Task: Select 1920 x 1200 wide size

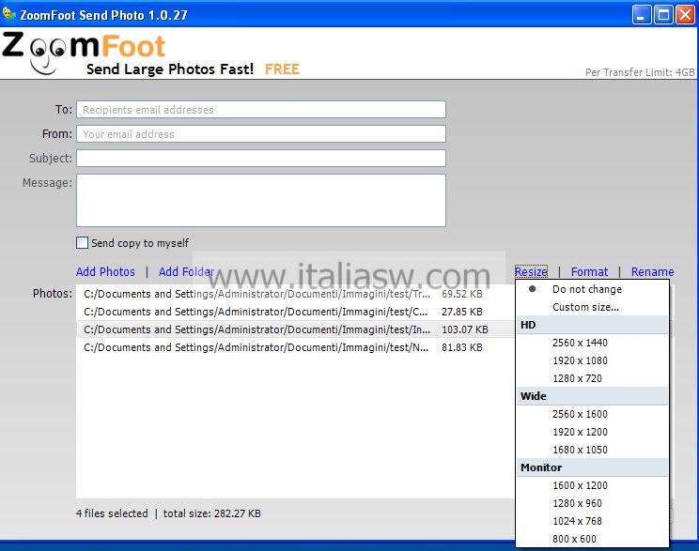Action: tap(593, 432)
